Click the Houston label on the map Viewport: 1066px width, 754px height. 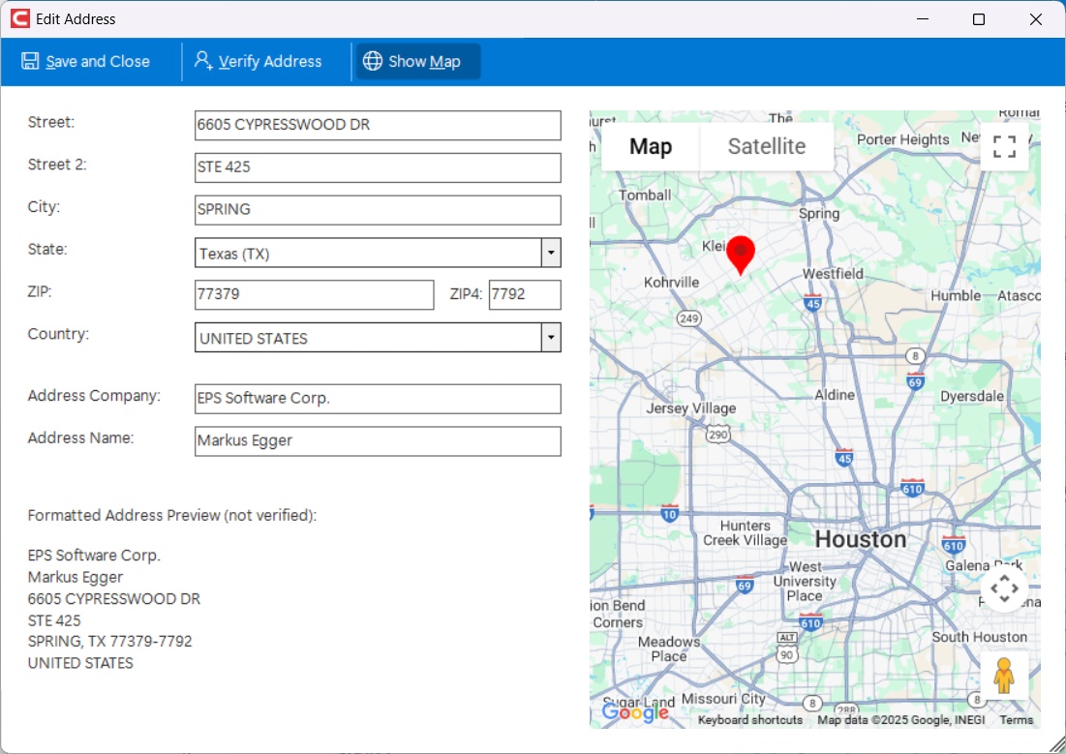[x=860, y=539]
